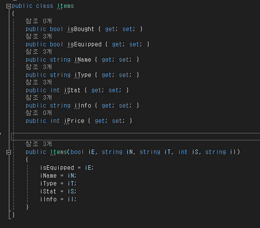The image size is (260, 228).
Task: Click the 'iInfo = iI;' assignment line
Action: click(58, 199)
